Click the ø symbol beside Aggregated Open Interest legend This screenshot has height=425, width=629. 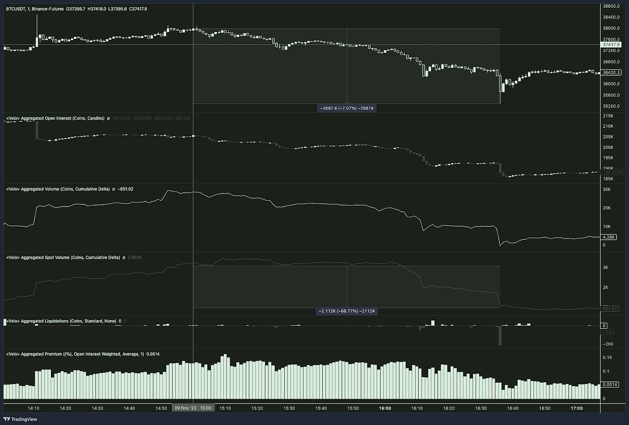(x=108, y=118)
